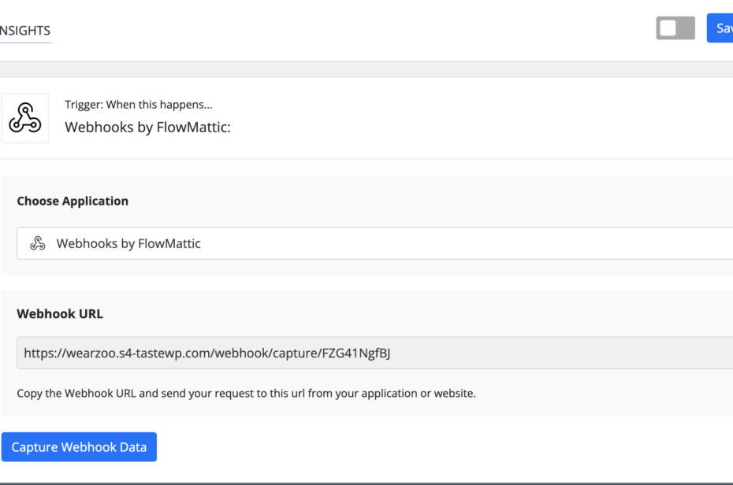Click the Capture Webhook Data button
Image resolution: width=733 pixels, height=485 pixels.
coord(79,447)
